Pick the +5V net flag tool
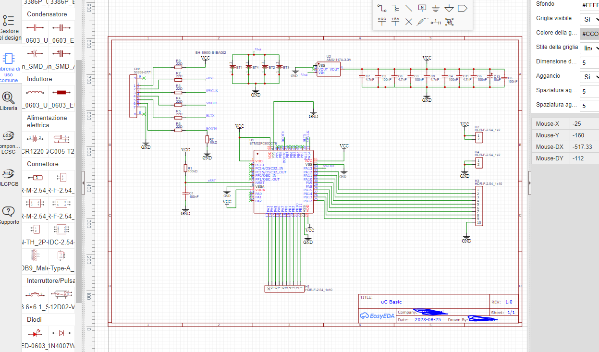 [395, 22]
